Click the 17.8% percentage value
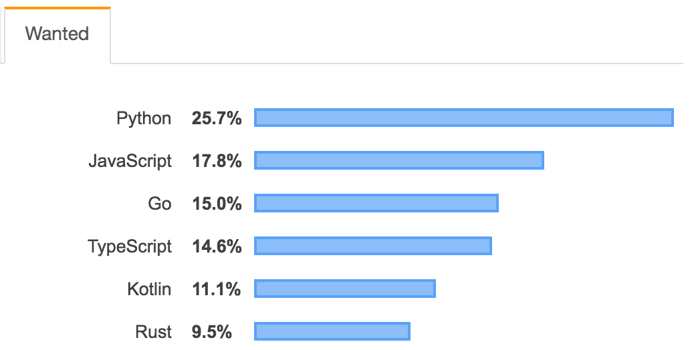 pyautogui.click(x=217, y=161)
